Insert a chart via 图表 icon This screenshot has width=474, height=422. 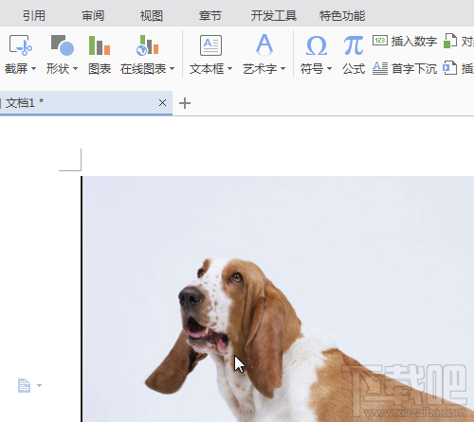[100, 45]
